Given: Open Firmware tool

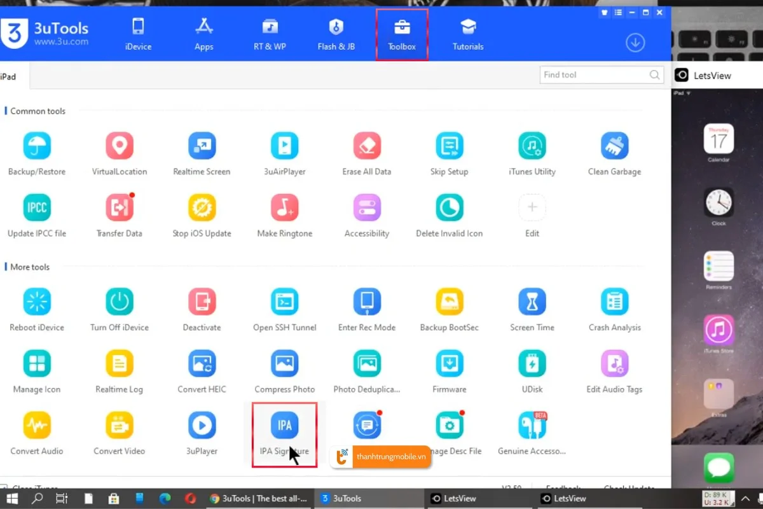Looking at the screenshot, I should pos(450,363).
